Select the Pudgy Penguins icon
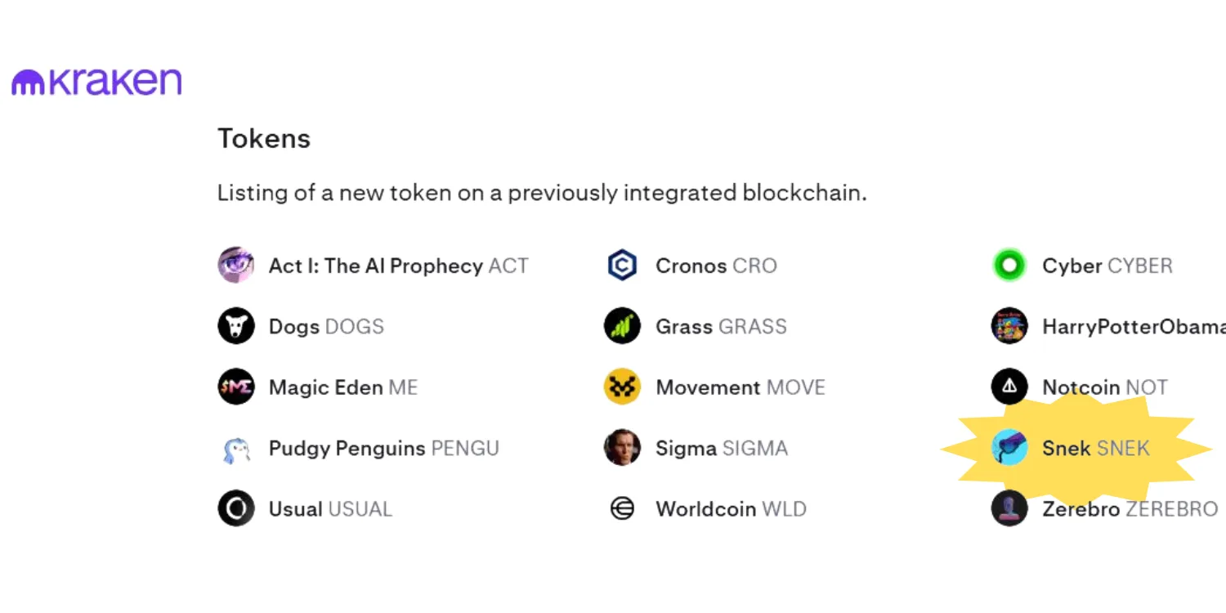The height and width of the screenshot is (613, 1226). point(236,448)
